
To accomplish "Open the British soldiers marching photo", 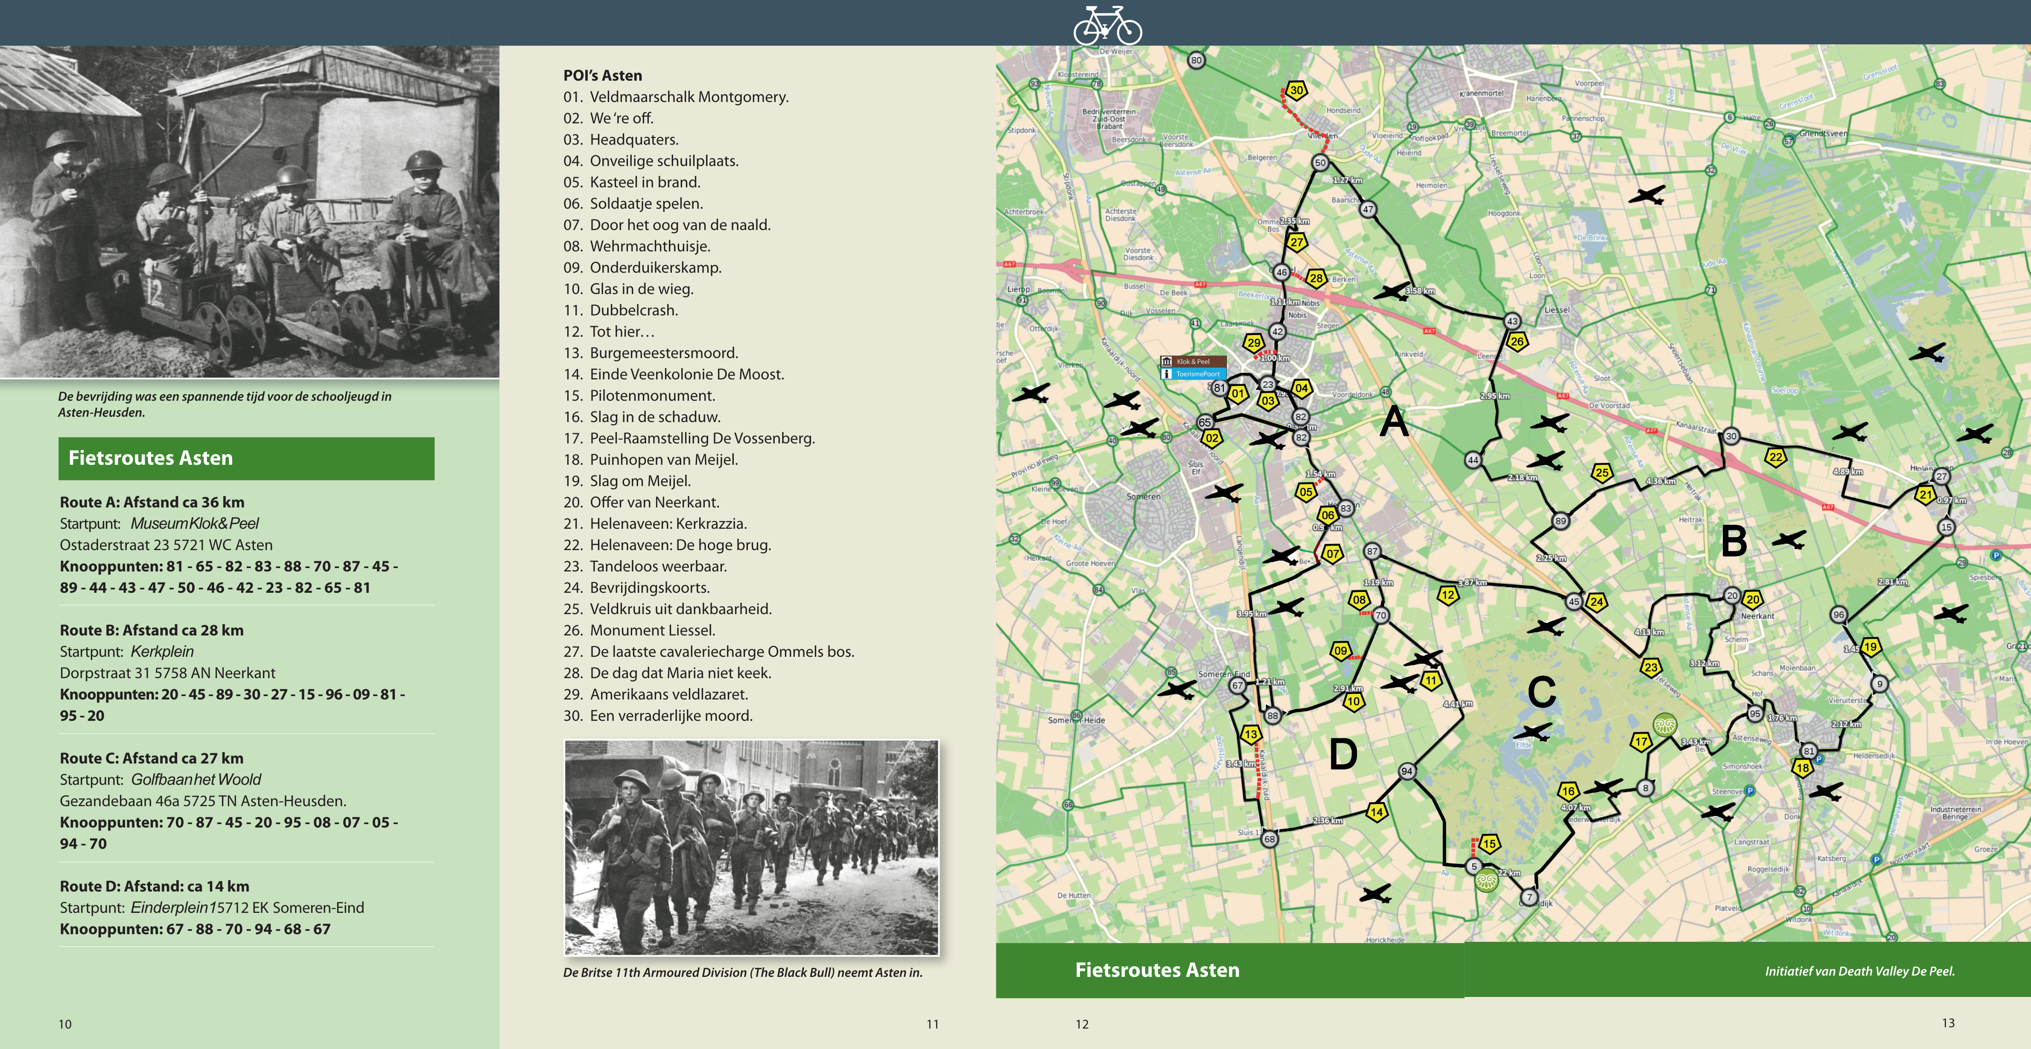I will [x=751, y=847].
